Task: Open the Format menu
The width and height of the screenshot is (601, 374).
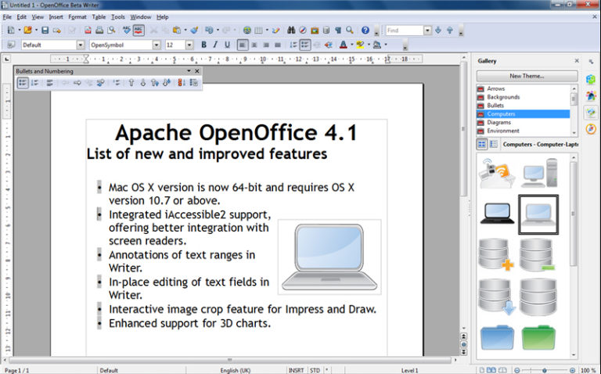Action: (x=77, y=16)
